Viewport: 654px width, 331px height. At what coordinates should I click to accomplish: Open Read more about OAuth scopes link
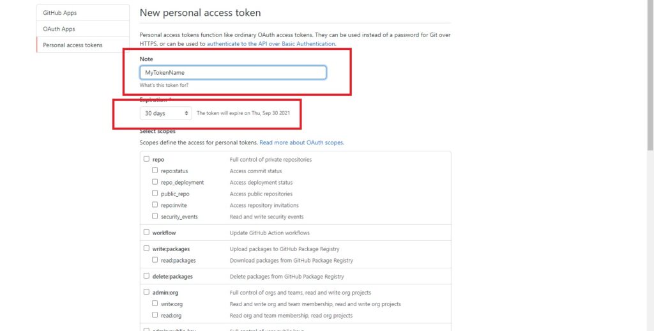301,142
